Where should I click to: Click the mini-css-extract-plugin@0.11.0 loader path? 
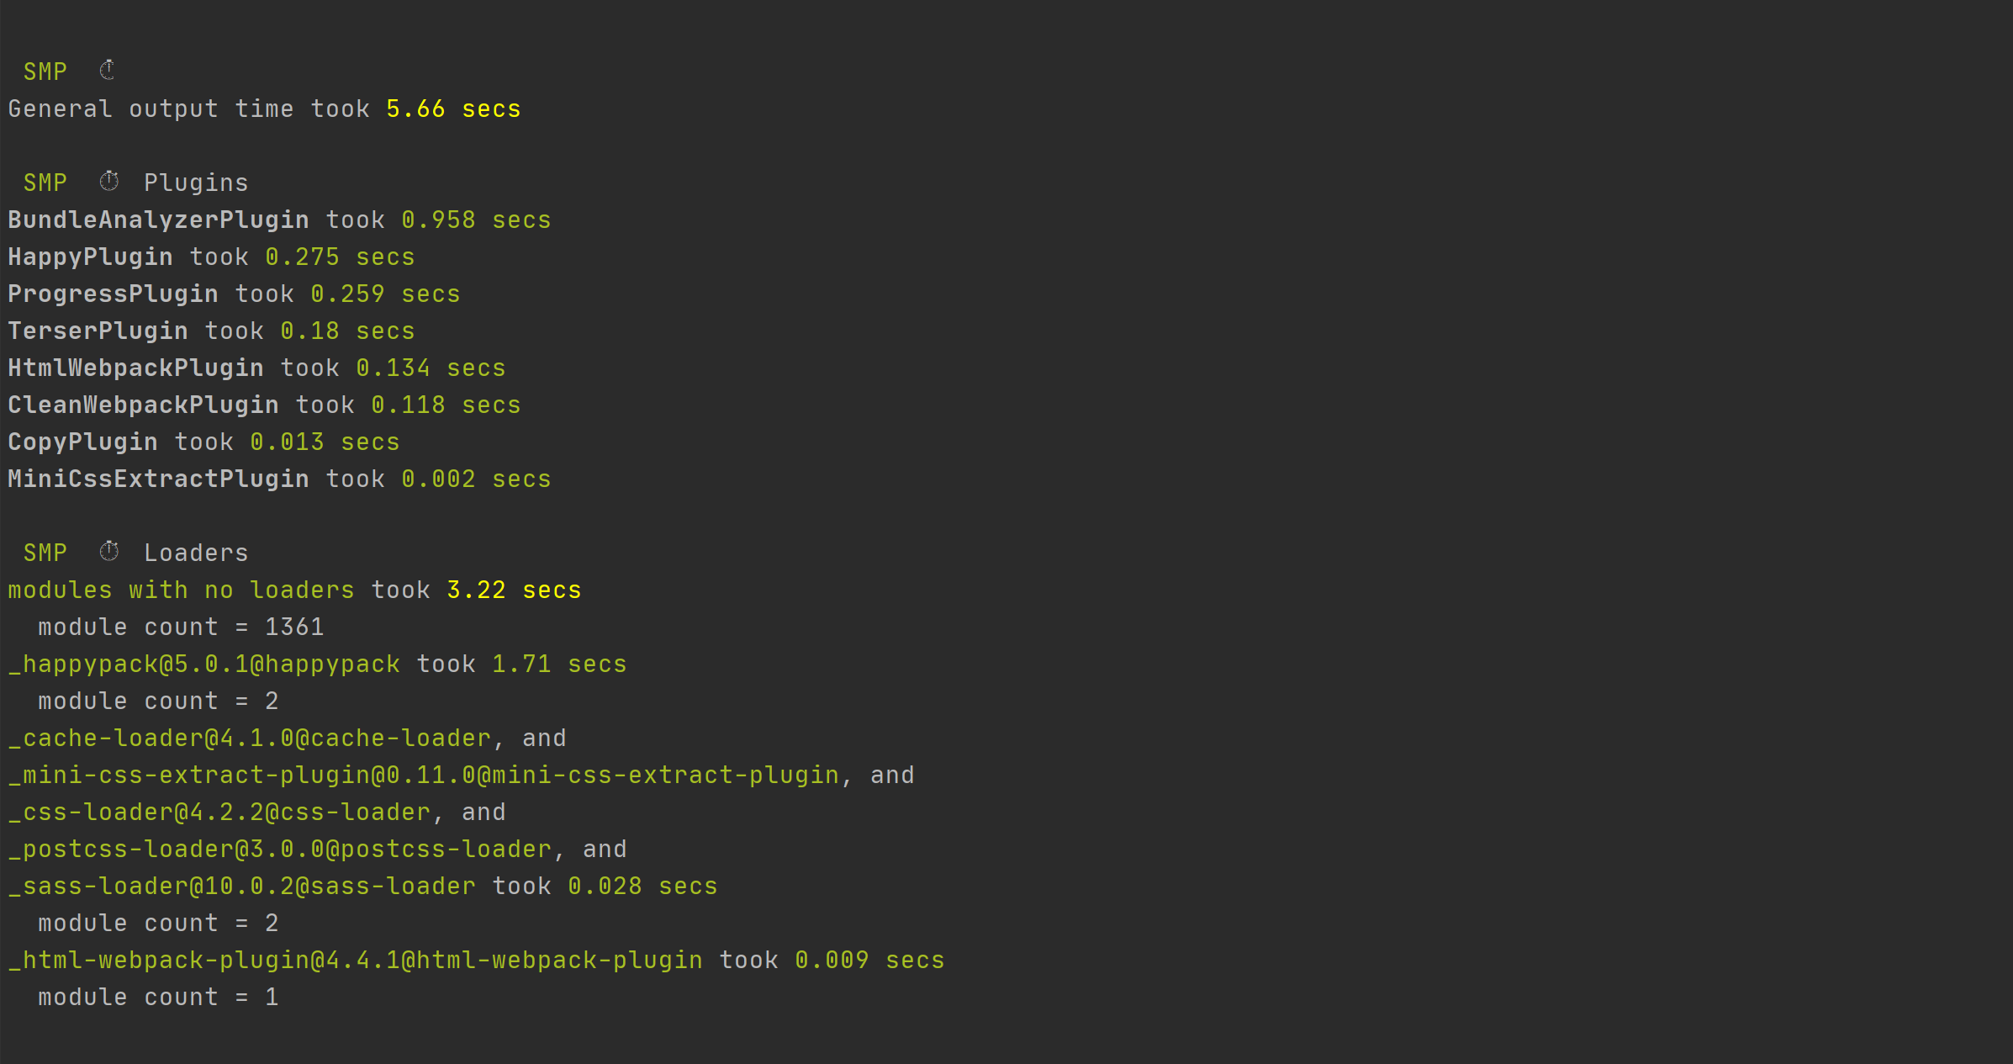click(x=424, y=776)
